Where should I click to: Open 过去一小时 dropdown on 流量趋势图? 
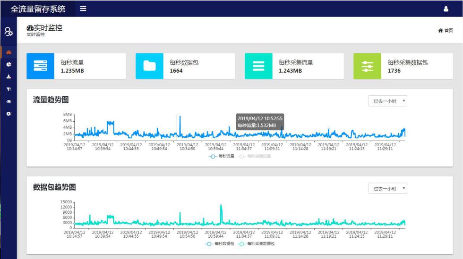(x=387, y=101)
